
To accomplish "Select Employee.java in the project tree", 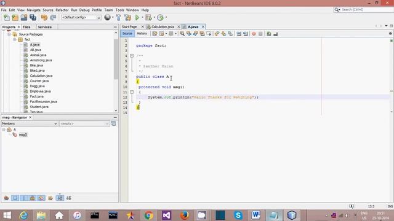I will click(40, 91).
